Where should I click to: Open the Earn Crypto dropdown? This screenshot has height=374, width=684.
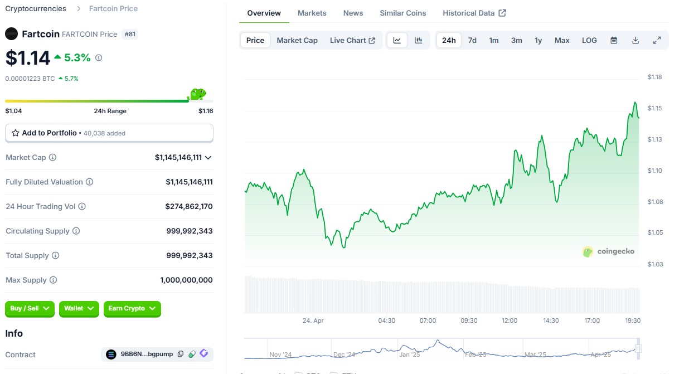pyautogui.click(x=132, y=309)
